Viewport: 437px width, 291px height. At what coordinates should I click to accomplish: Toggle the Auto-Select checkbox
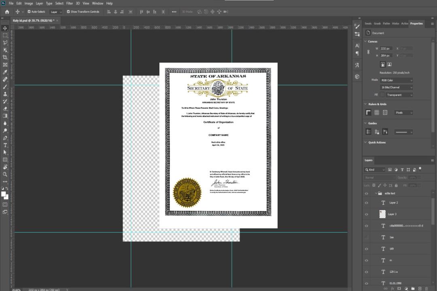(29, 12)
